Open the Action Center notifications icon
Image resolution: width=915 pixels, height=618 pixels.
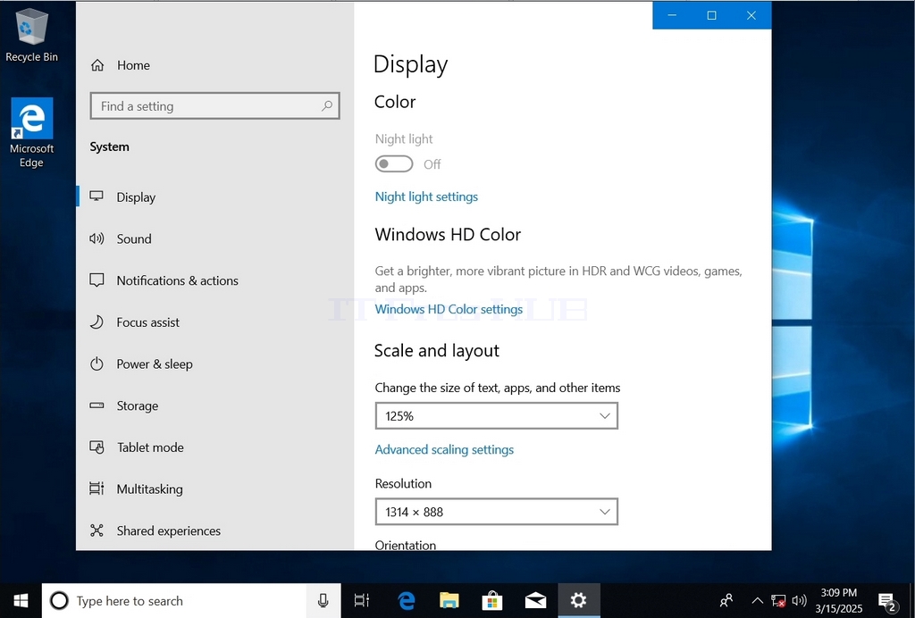click(887, 600)
